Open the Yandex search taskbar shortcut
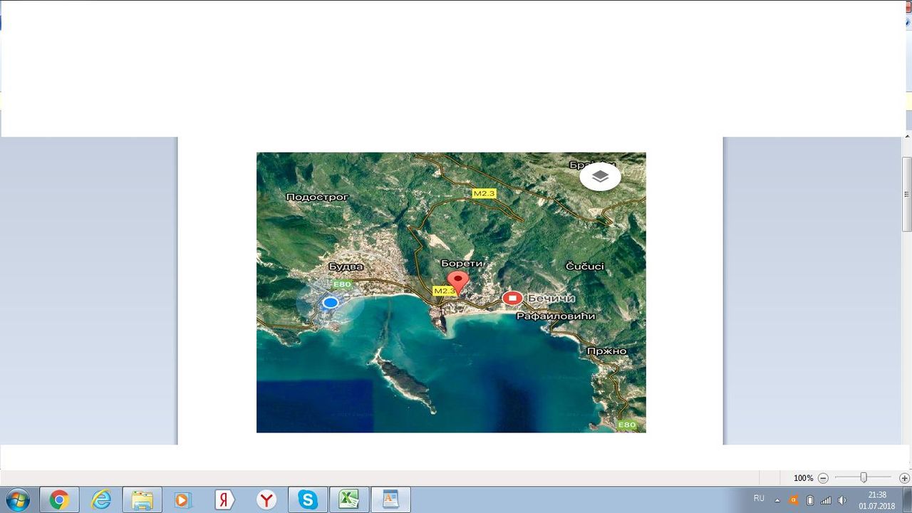Viewport: 912px width, 513px height. point(224,499)
